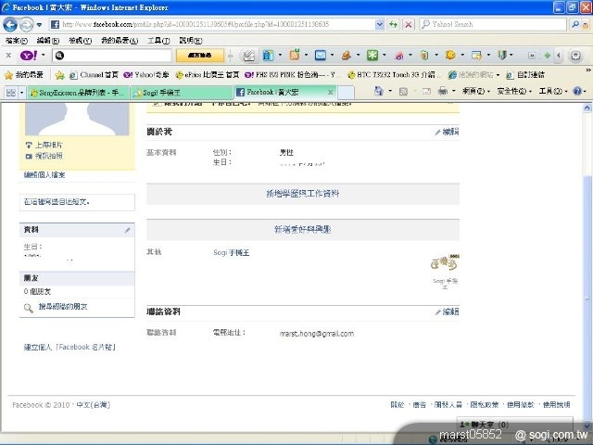Click the search magnifier button

(x=575, y=25)
